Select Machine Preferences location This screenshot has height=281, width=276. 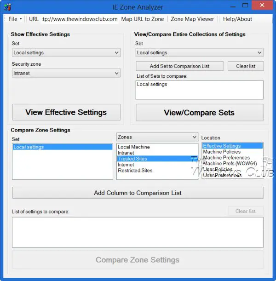point(232,158)
